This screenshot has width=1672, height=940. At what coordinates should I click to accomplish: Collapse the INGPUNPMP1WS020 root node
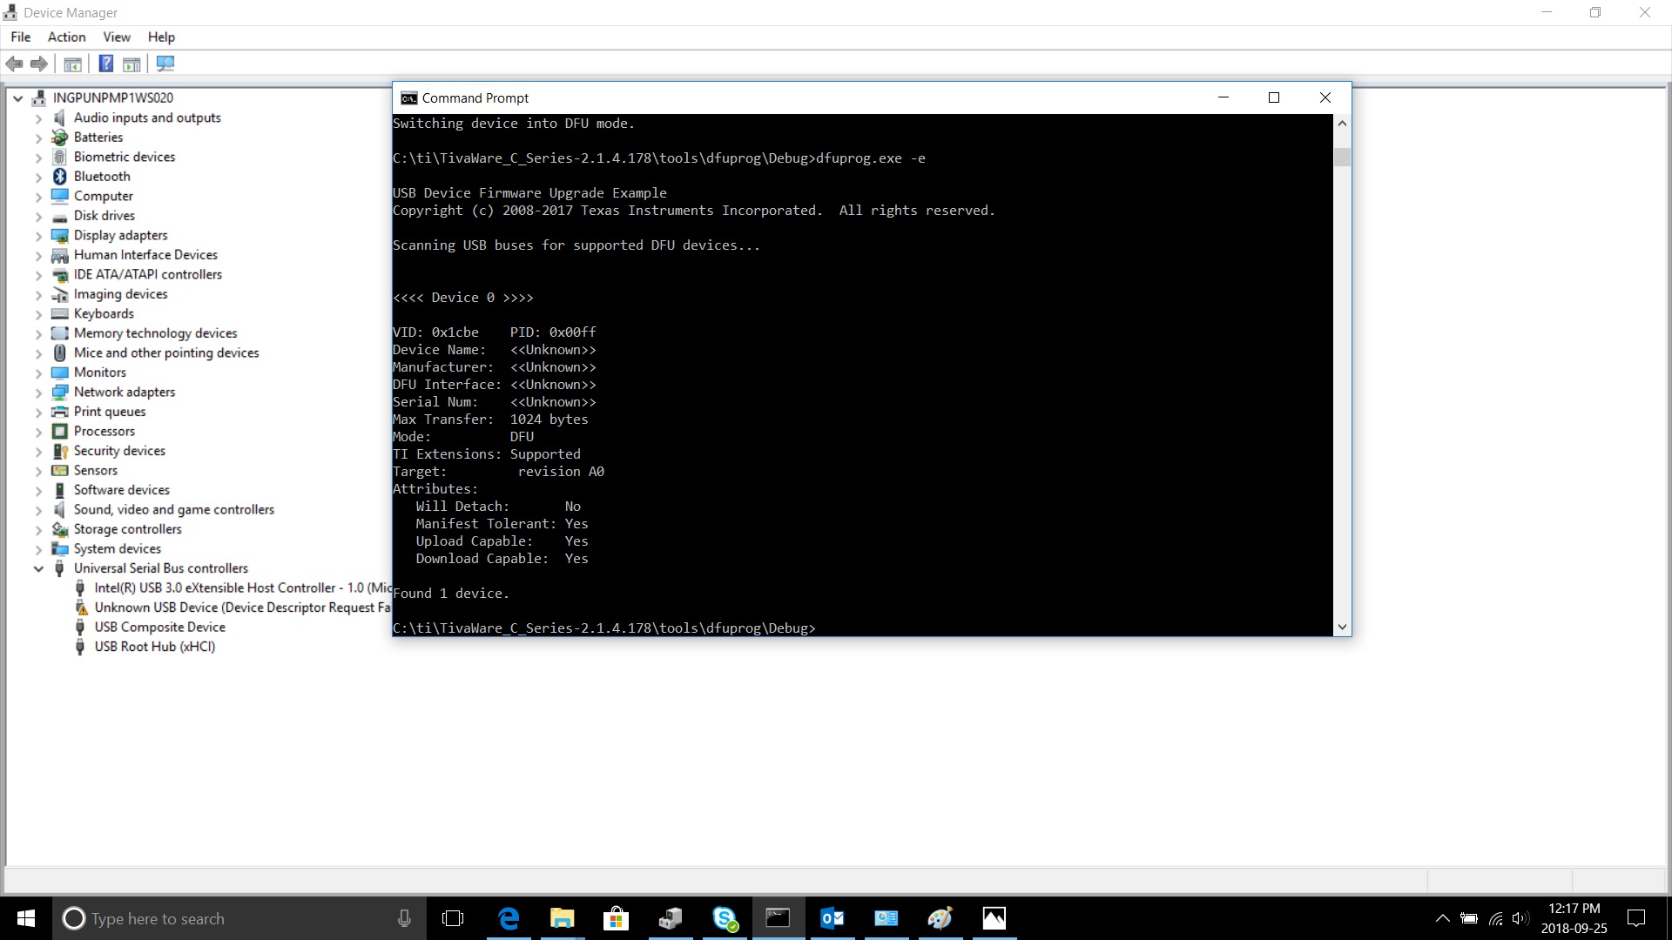(17, 98)
